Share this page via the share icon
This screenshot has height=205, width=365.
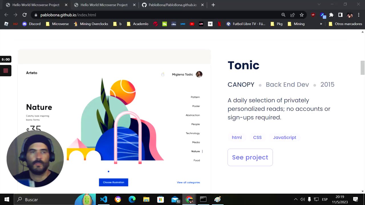(x=292, y=15)
